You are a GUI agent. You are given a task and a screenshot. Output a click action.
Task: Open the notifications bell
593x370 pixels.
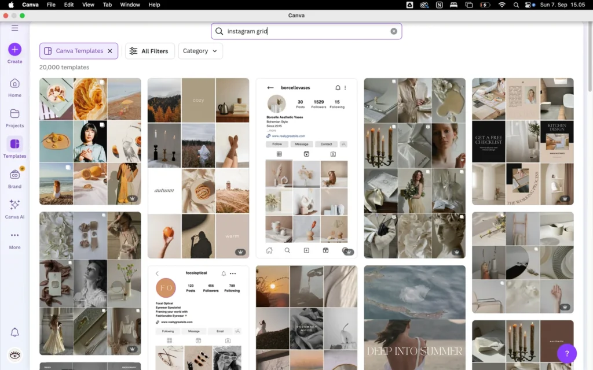pos(14,332)
